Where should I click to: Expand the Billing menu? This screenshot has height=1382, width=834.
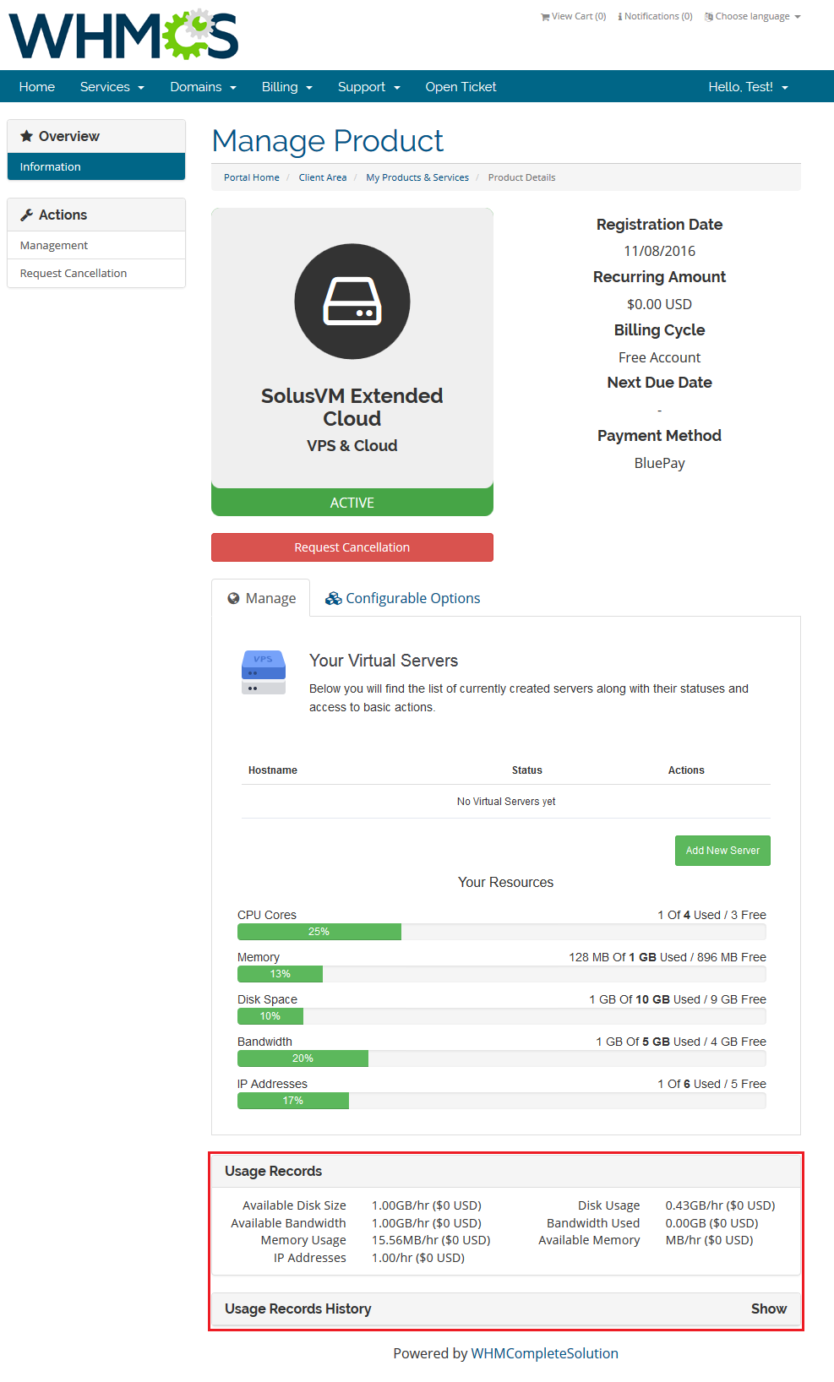287,86
